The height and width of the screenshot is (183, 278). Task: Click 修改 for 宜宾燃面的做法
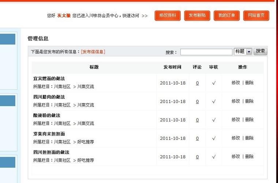tap(236, 83)
